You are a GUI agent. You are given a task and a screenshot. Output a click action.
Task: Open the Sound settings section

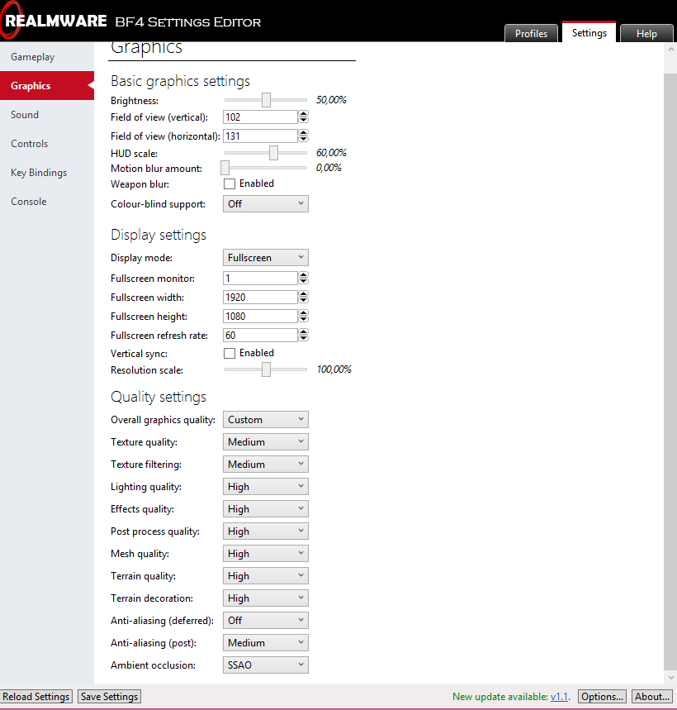(x=47, y=115)
